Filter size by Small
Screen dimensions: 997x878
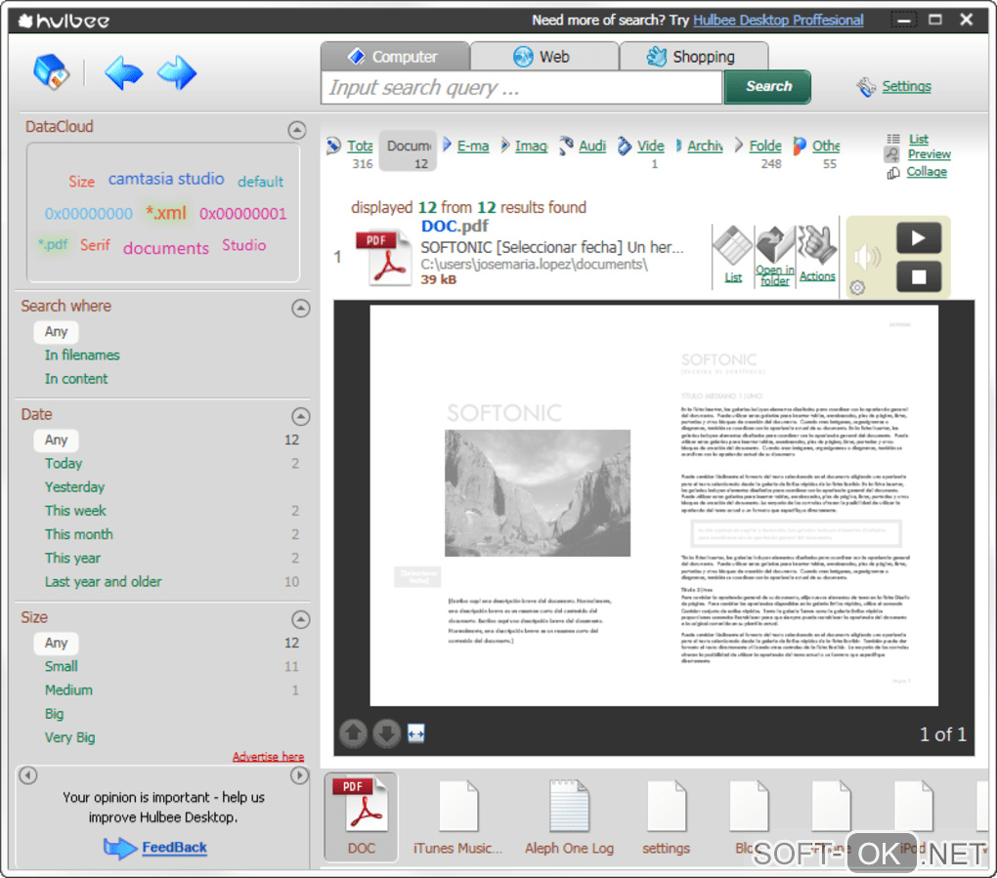coord(61,666)
